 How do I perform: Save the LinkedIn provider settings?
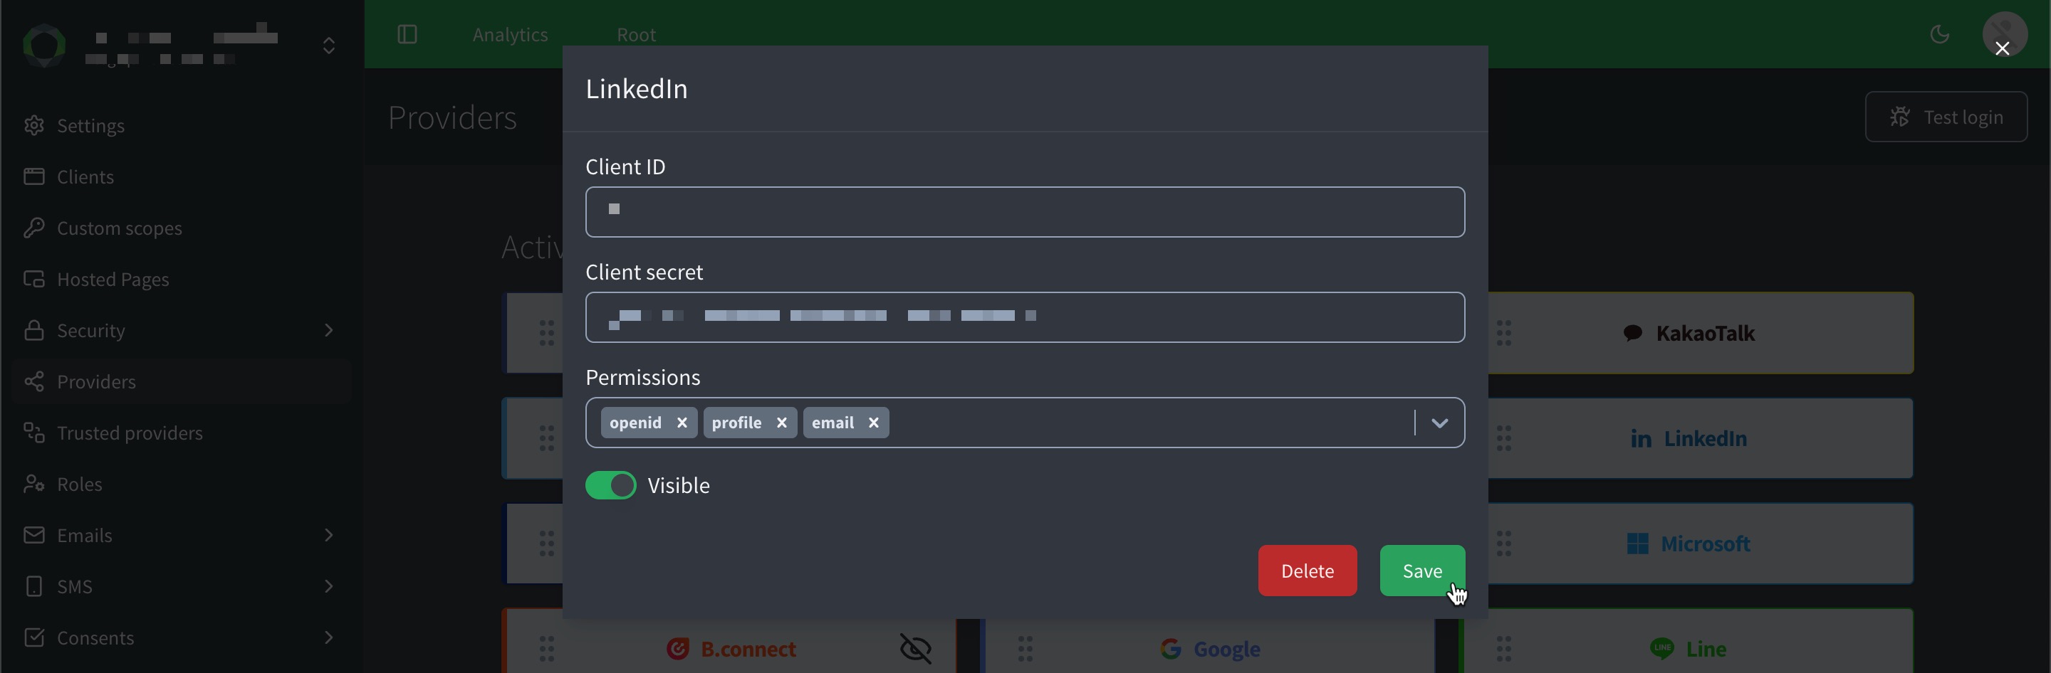[1421, 571]
